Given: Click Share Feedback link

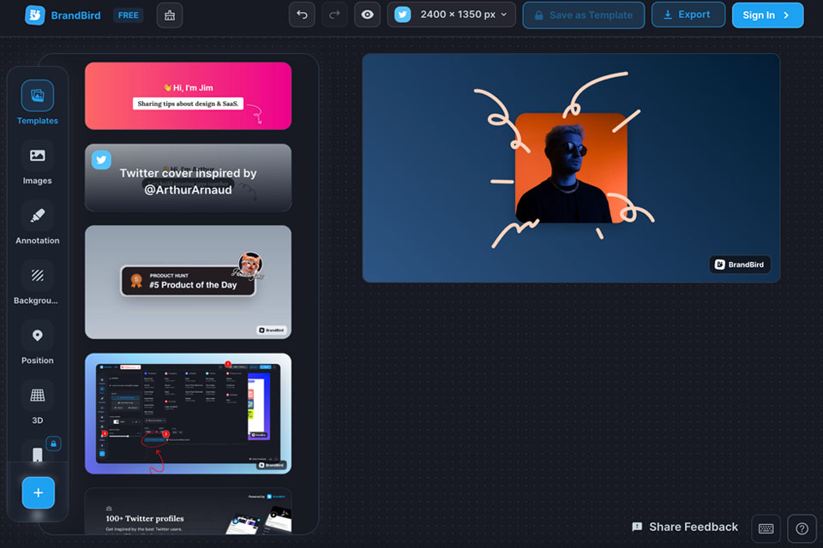Looking at the screenshot, I should coord(685,527).
